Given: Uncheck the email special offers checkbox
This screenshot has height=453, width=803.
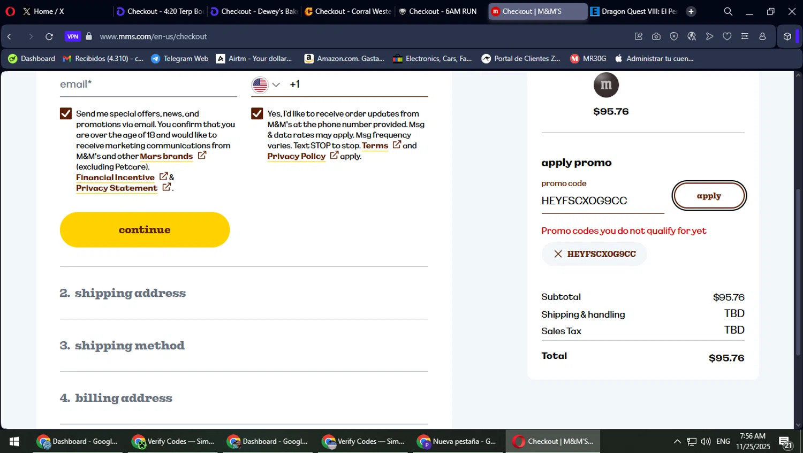Looking at the screenshot, I should (x=66, y=113).
